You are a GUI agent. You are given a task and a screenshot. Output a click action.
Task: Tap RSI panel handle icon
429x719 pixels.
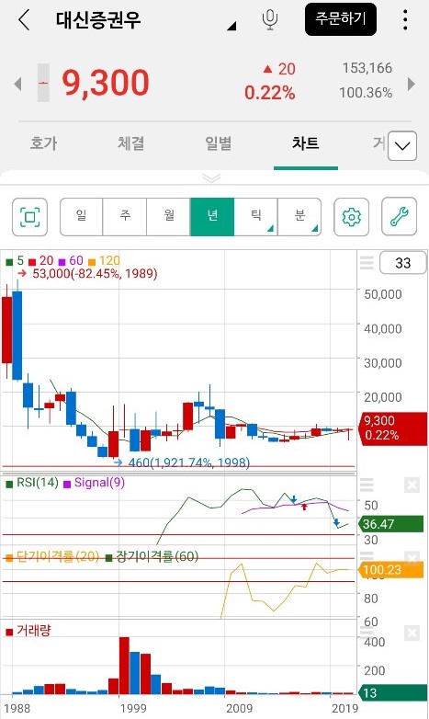(367, 485)
